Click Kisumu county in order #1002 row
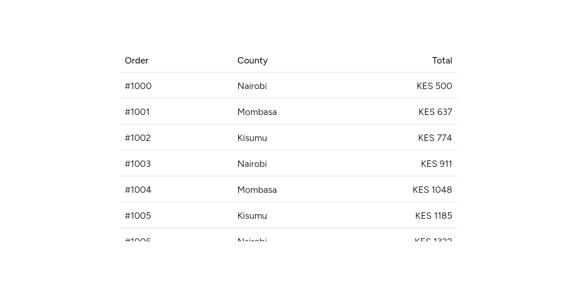Image resolution: width=577 pixels, height=288 pixels. [x=252, y=138]
